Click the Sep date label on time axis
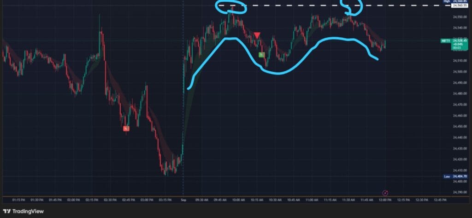 [x=183, y=200]
